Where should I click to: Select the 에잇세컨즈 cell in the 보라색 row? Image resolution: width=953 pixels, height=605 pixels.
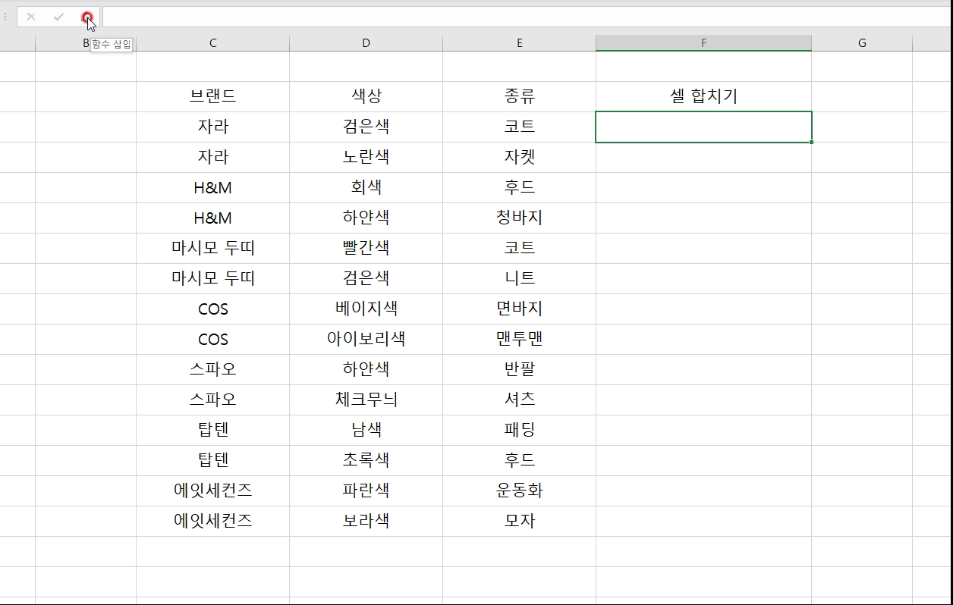coord(213,521)
